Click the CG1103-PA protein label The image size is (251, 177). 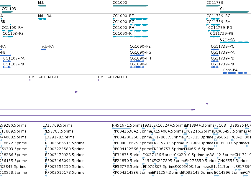(x=14, y=58)
